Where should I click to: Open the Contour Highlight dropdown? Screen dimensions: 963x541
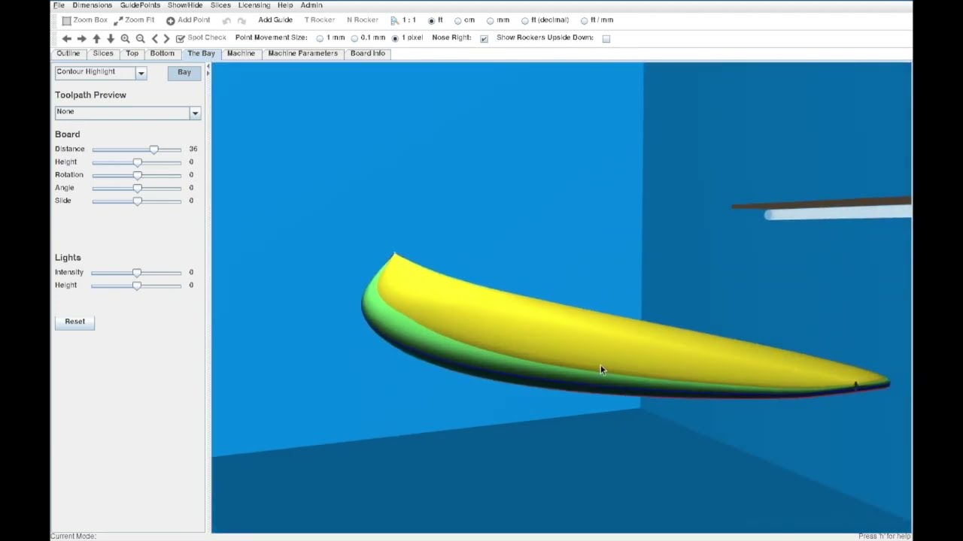101,72
